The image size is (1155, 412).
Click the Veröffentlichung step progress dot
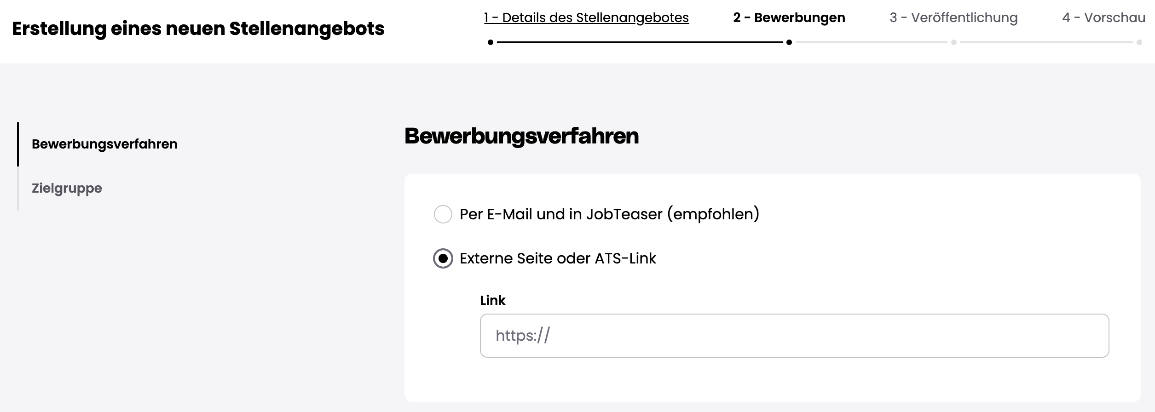(x=954, y=42)
